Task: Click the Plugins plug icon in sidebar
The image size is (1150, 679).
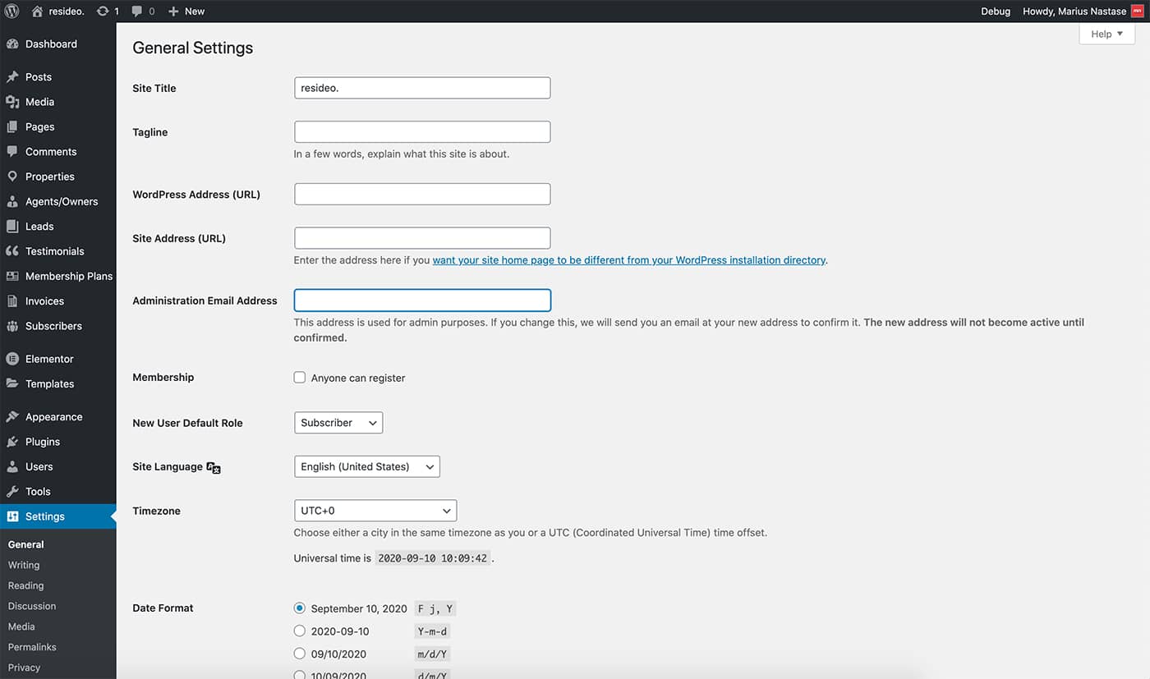Action: 12,442
